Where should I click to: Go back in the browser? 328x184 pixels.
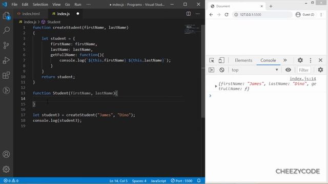click(x=211, y=15)
